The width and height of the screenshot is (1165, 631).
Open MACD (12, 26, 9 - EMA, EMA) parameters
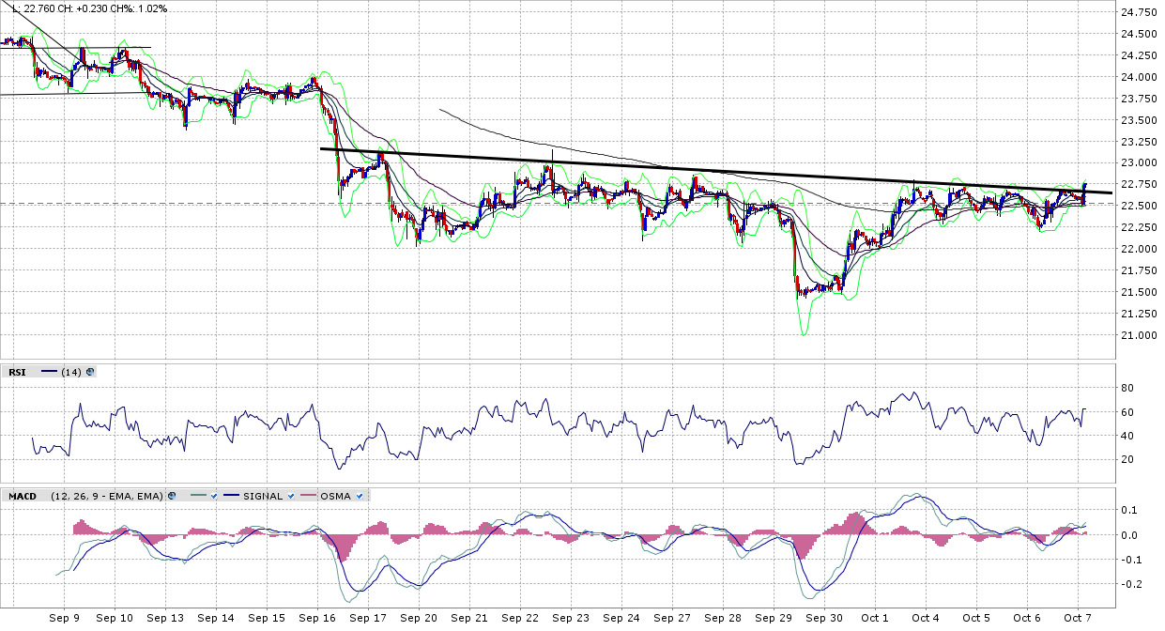(x=108, y=496)
